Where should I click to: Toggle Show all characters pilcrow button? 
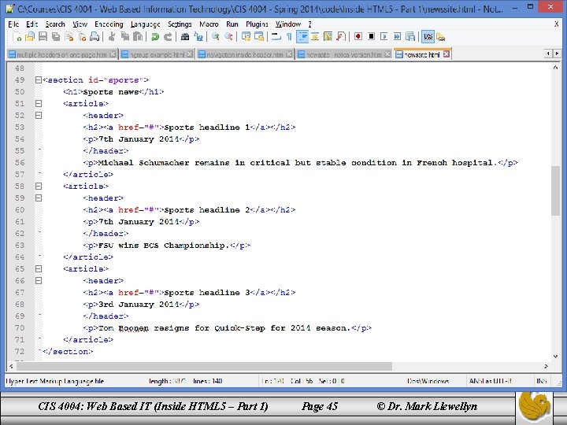click(289, 36)
